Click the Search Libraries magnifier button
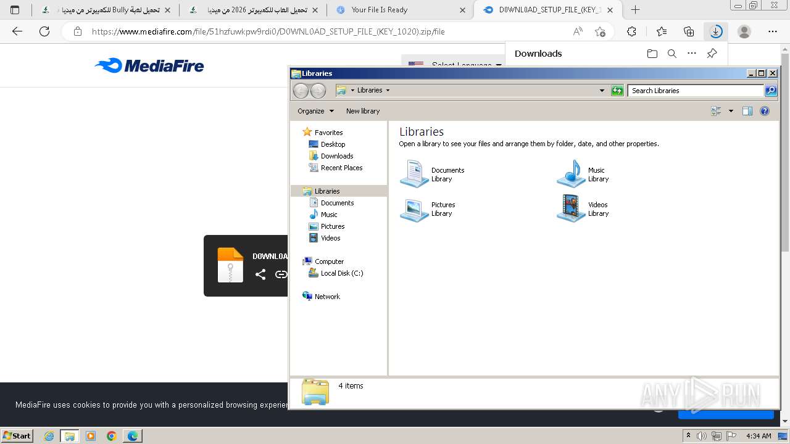The height and width of the screenshot is (444, 790). tap(771, 91)
